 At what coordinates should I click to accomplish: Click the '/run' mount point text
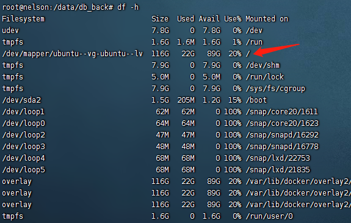(x=254, y=42)
